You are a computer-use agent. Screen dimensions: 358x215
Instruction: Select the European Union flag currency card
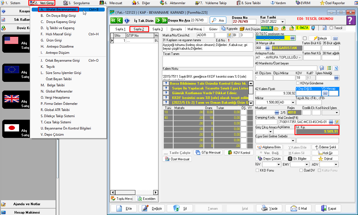coord(16,73)
